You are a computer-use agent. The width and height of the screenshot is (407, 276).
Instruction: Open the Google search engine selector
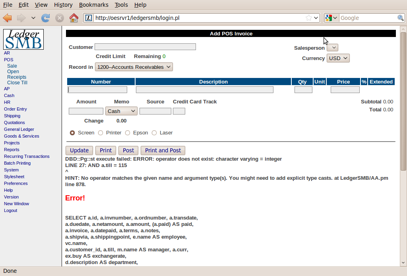click(331, 18)
